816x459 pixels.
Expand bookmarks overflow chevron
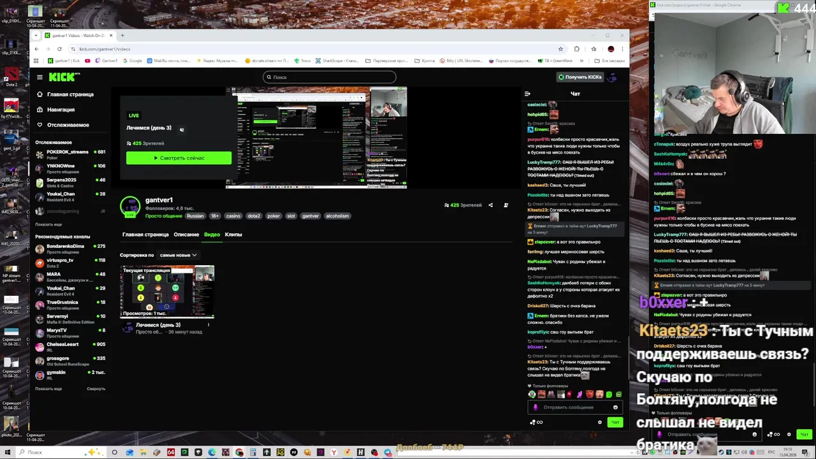(x=583, y=61)
